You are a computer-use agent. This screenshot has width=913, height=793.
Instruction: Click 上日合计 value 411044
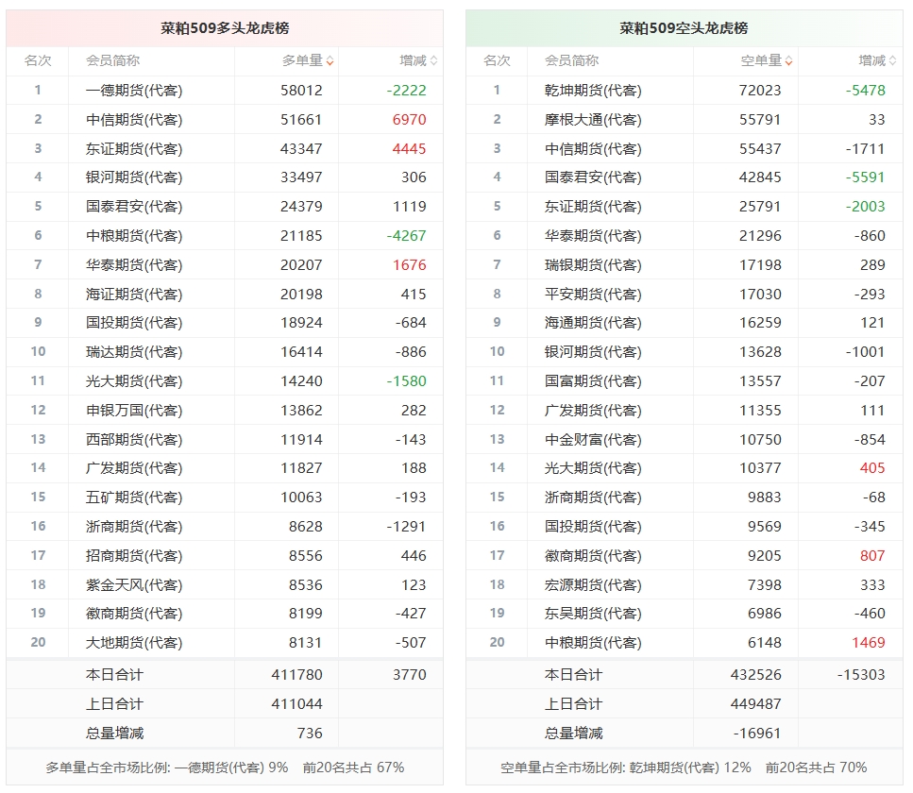[297, 703]
